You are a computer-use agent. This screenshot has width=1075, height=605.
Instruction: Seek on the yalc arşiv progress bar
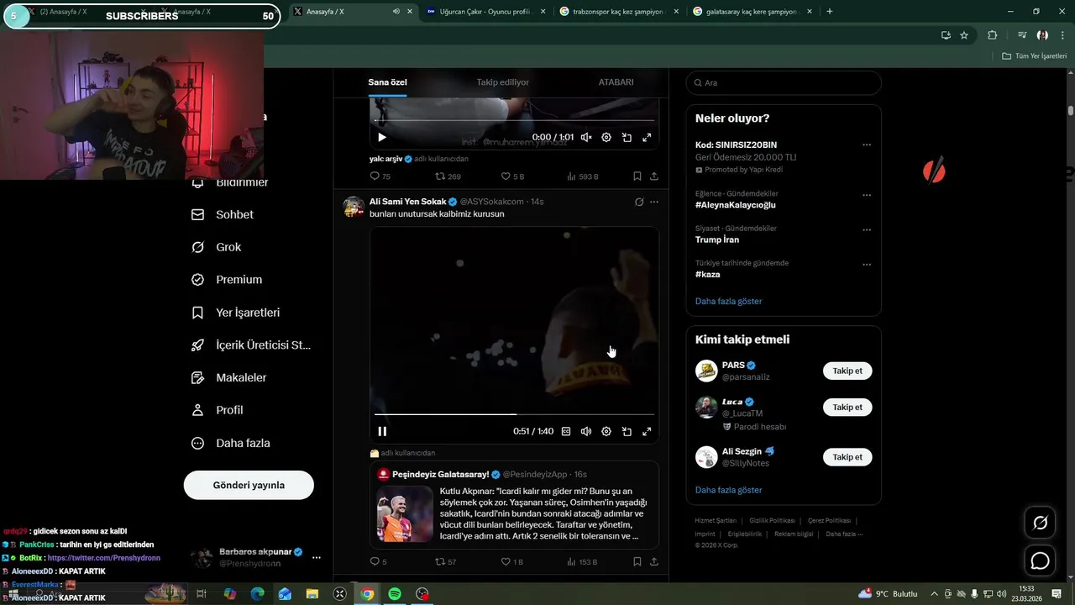[514, 120]
